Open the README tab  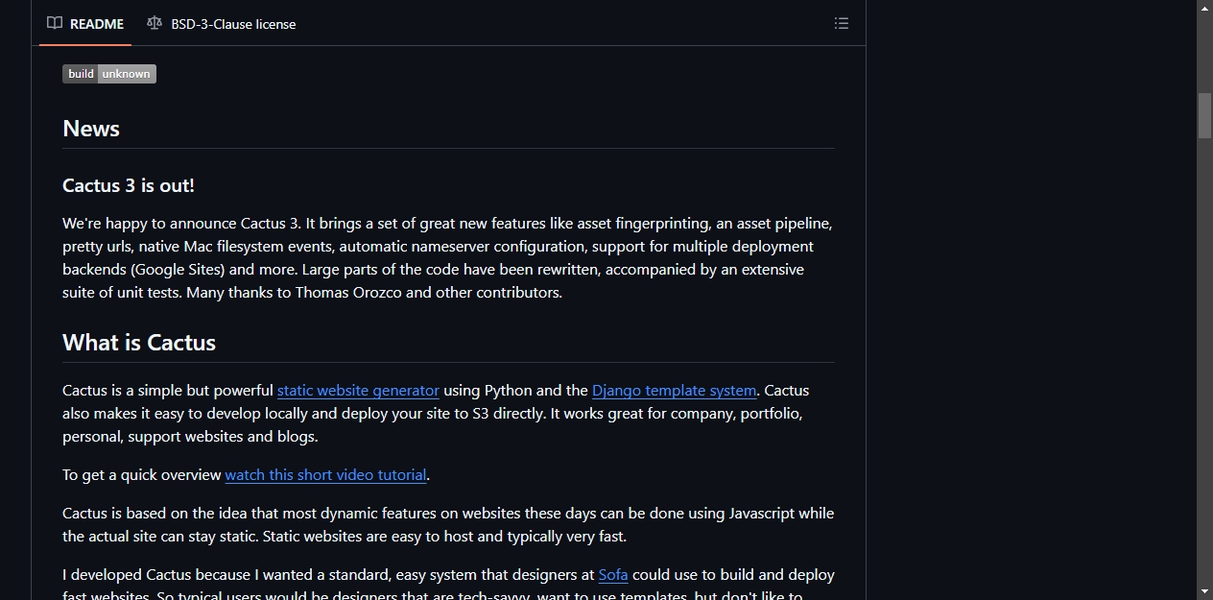pyautogui.click(x=85, y=23)
